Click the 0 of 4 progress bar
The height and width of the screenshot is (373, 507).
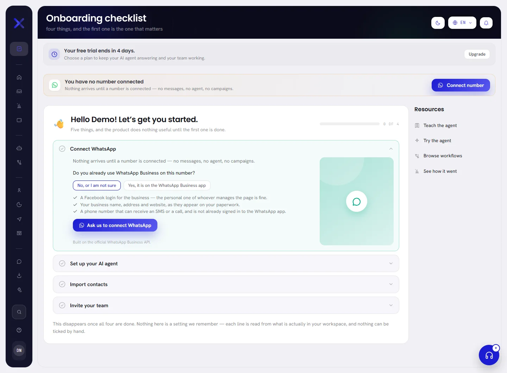tap(350, 124)
